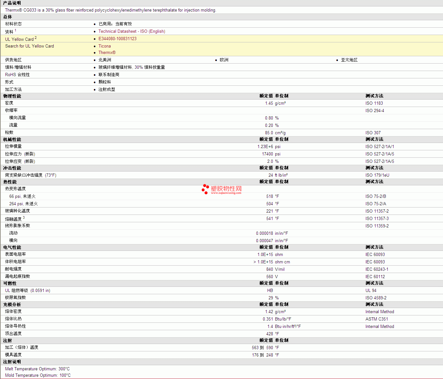This screenshot has height=379, width=443.
Task: Click footnote 2 beside UL Yellow Card
Action: 36,38
